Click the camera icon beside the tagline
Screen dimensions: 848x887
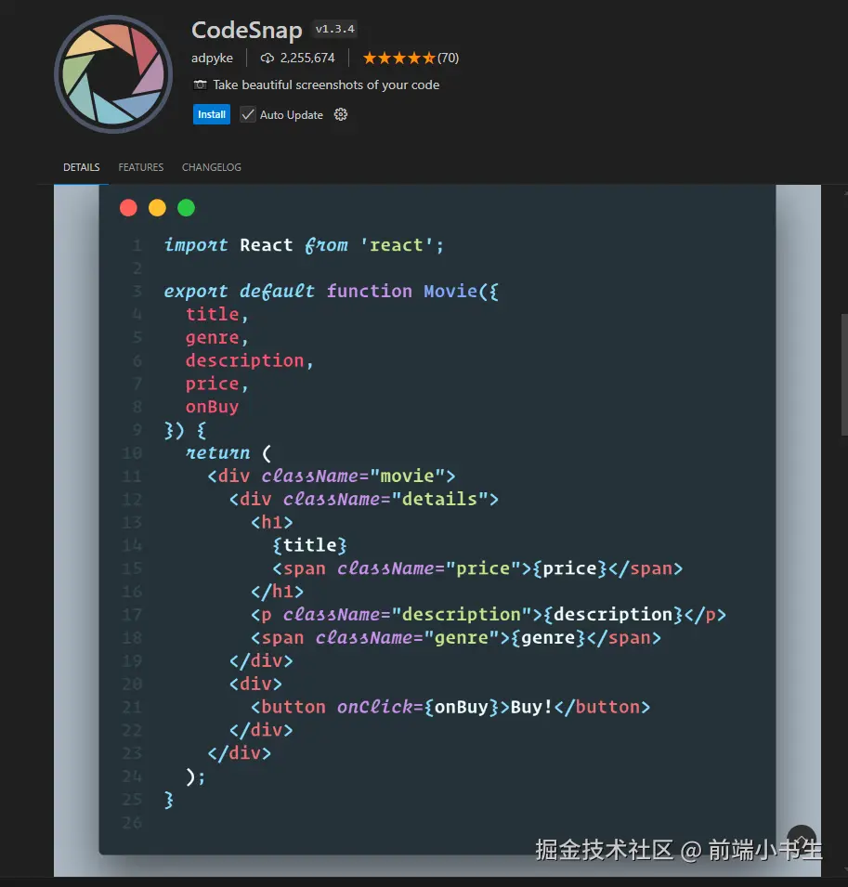tap(201, 85)
